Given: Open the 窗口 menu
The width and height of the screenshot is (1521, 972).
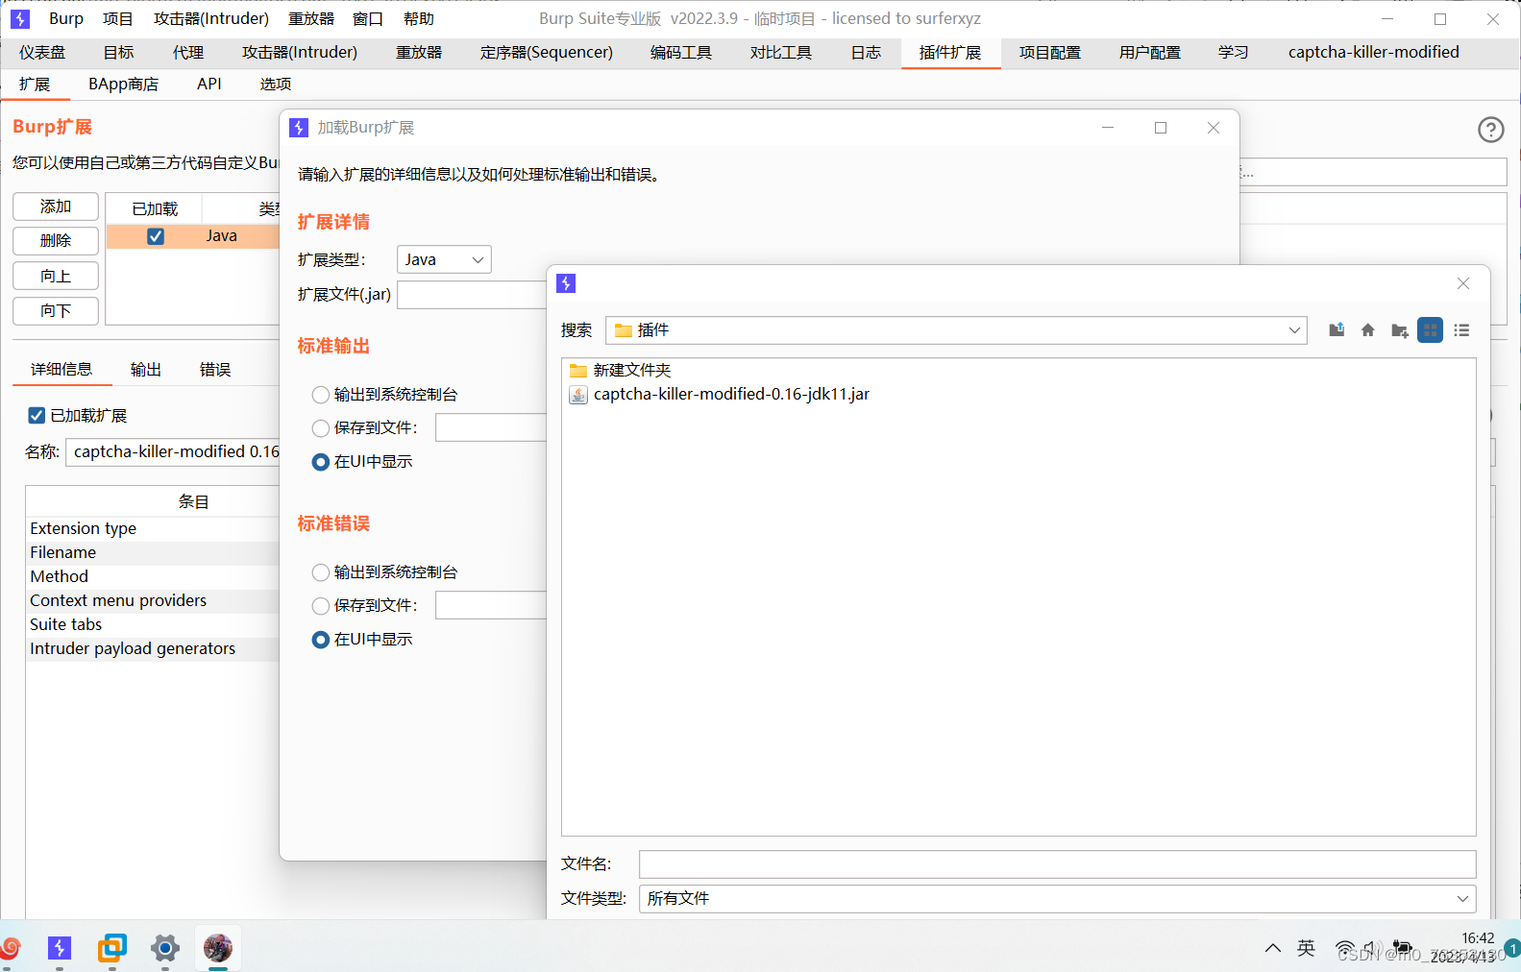Looking at the screenshot, I should (x=368, y=19).
